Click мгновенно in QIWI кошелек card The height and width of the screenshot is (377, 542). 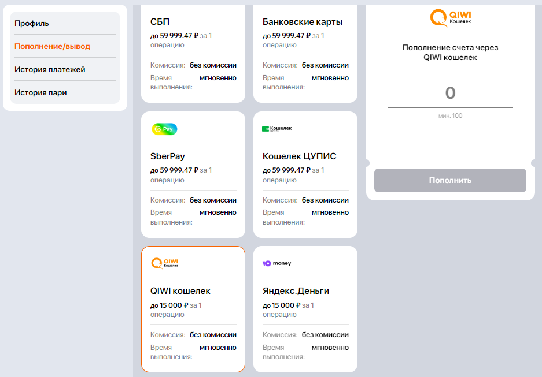[x=217, y=348]
